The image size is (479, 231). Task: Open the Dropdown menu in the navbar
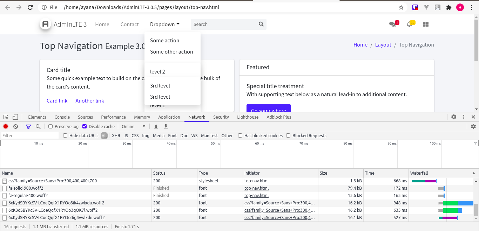tap(164, 24)
